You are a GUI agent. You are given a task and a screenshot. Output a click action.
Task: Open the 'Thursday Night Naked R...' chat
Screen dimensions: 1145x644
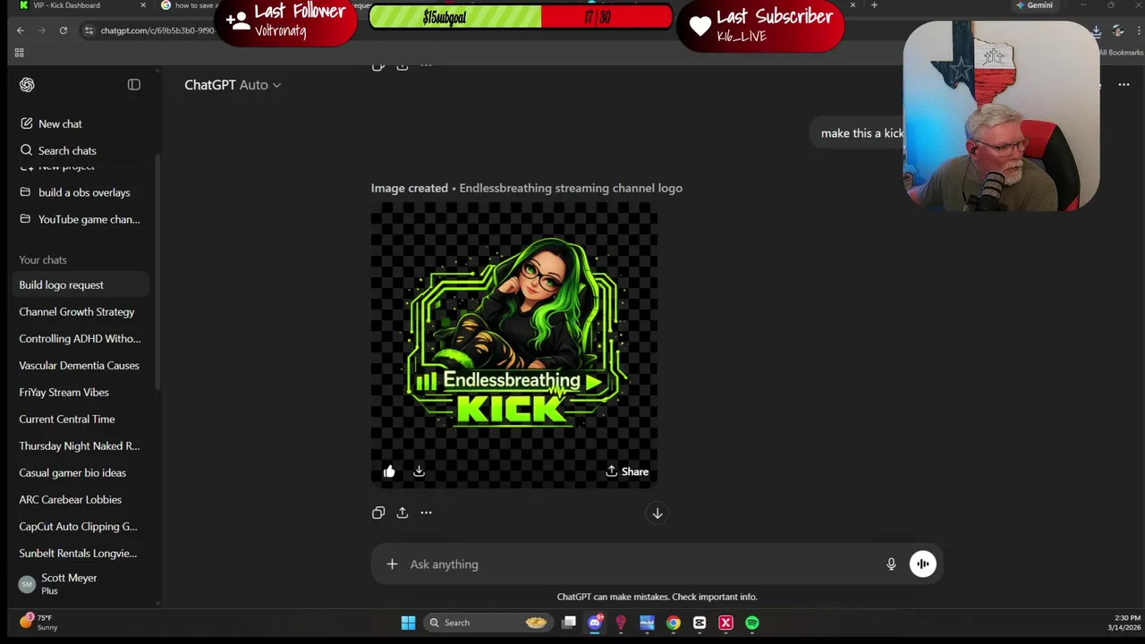click(x=79, y=445)
